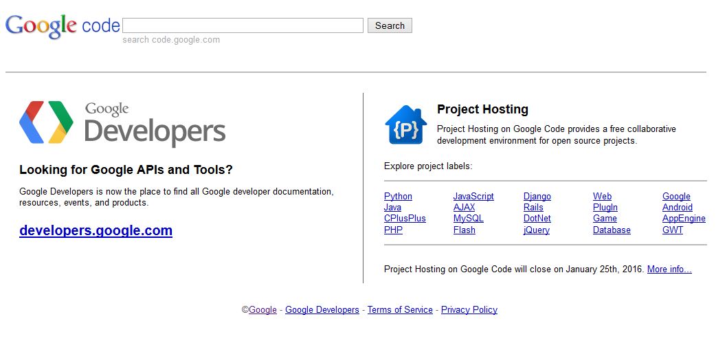Open the Flash project label
727x341 pixels.
click(465, 230)
